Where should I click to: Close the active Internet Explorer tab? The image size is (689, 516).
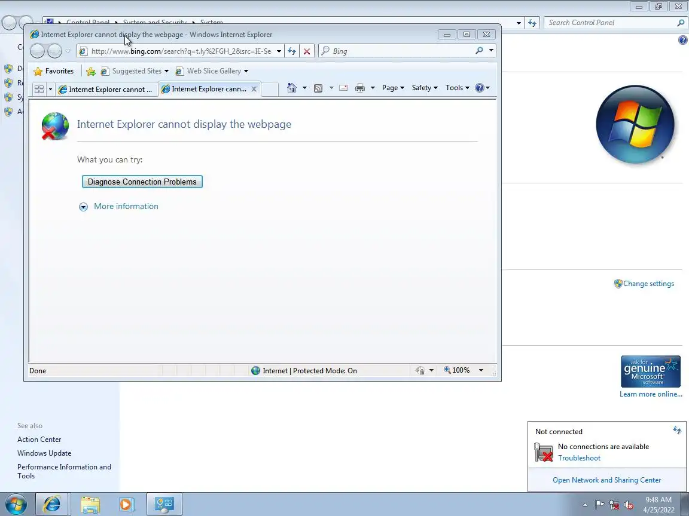[254, 89]
